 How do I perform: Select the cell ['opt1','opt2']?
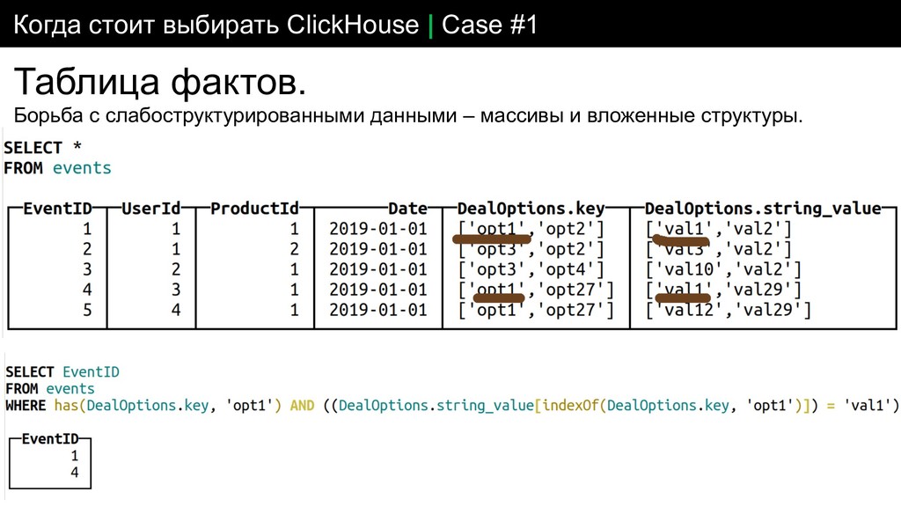point(531,229)
